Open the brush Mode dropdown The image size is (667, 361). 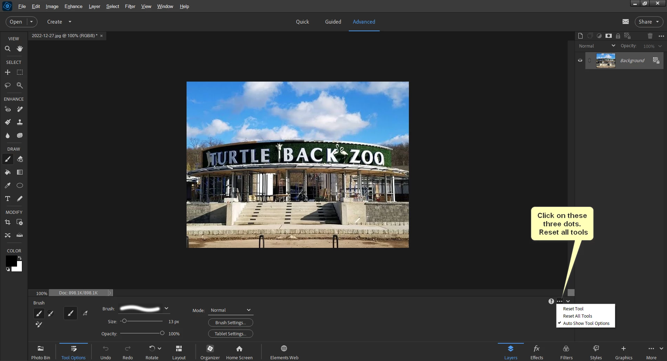pos(231,310)
